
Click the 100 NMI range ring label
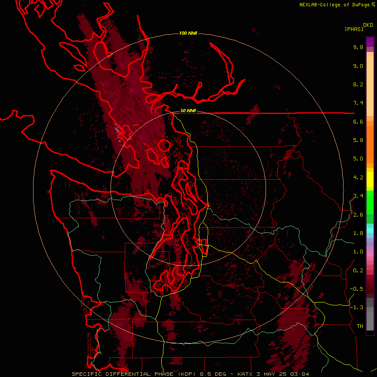click(188, 33)
